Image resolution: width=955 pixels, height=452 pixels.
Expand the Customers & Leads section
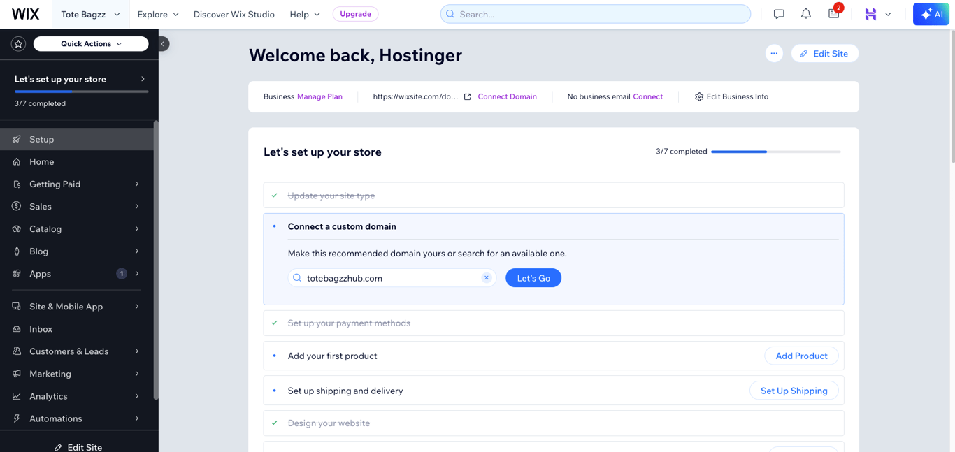point(69,351)
